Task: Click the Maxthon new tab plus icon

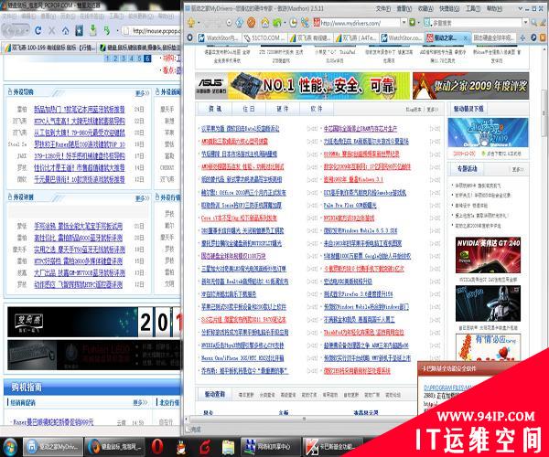Action: click(191, 23)
